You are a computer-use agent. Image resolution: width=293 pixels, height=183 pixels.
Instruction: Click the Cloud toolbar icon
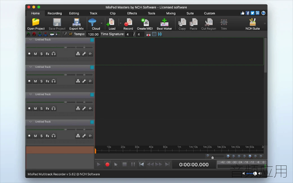pos(92,22)
